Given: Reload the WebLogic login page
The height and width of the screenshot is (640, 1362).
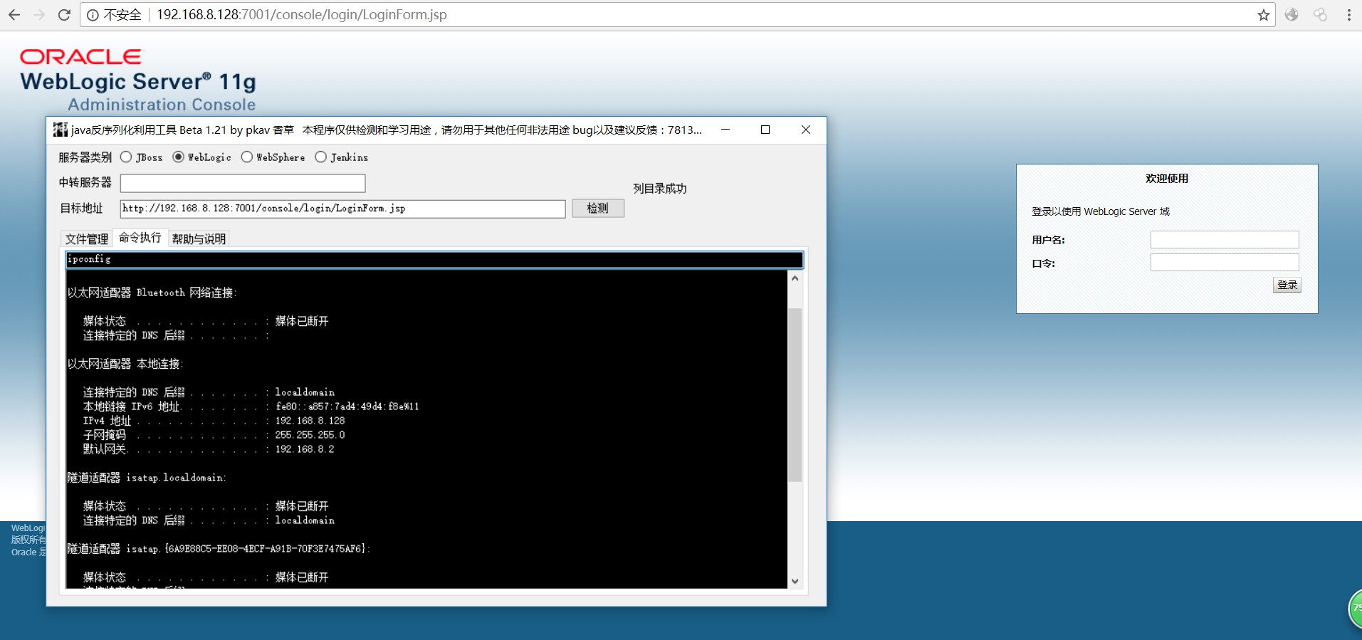Looking at the screenshot, I should click(x=64, y=15).
